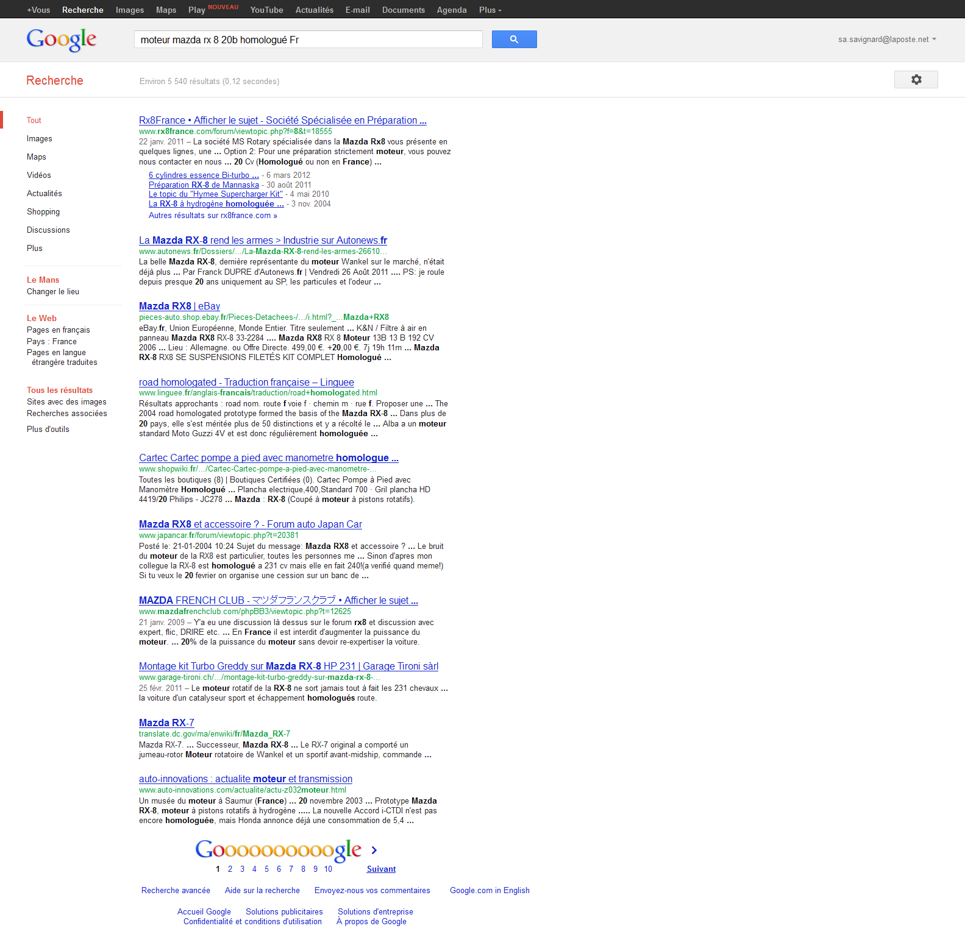This screenshot has height=937, width=965.
Task: Select the Vidéos search filter
Action: click(x=39, y=175)
